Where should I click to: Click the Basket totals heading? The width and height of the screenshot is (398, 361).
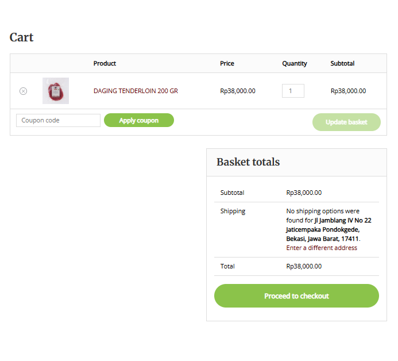pos(248,162)
